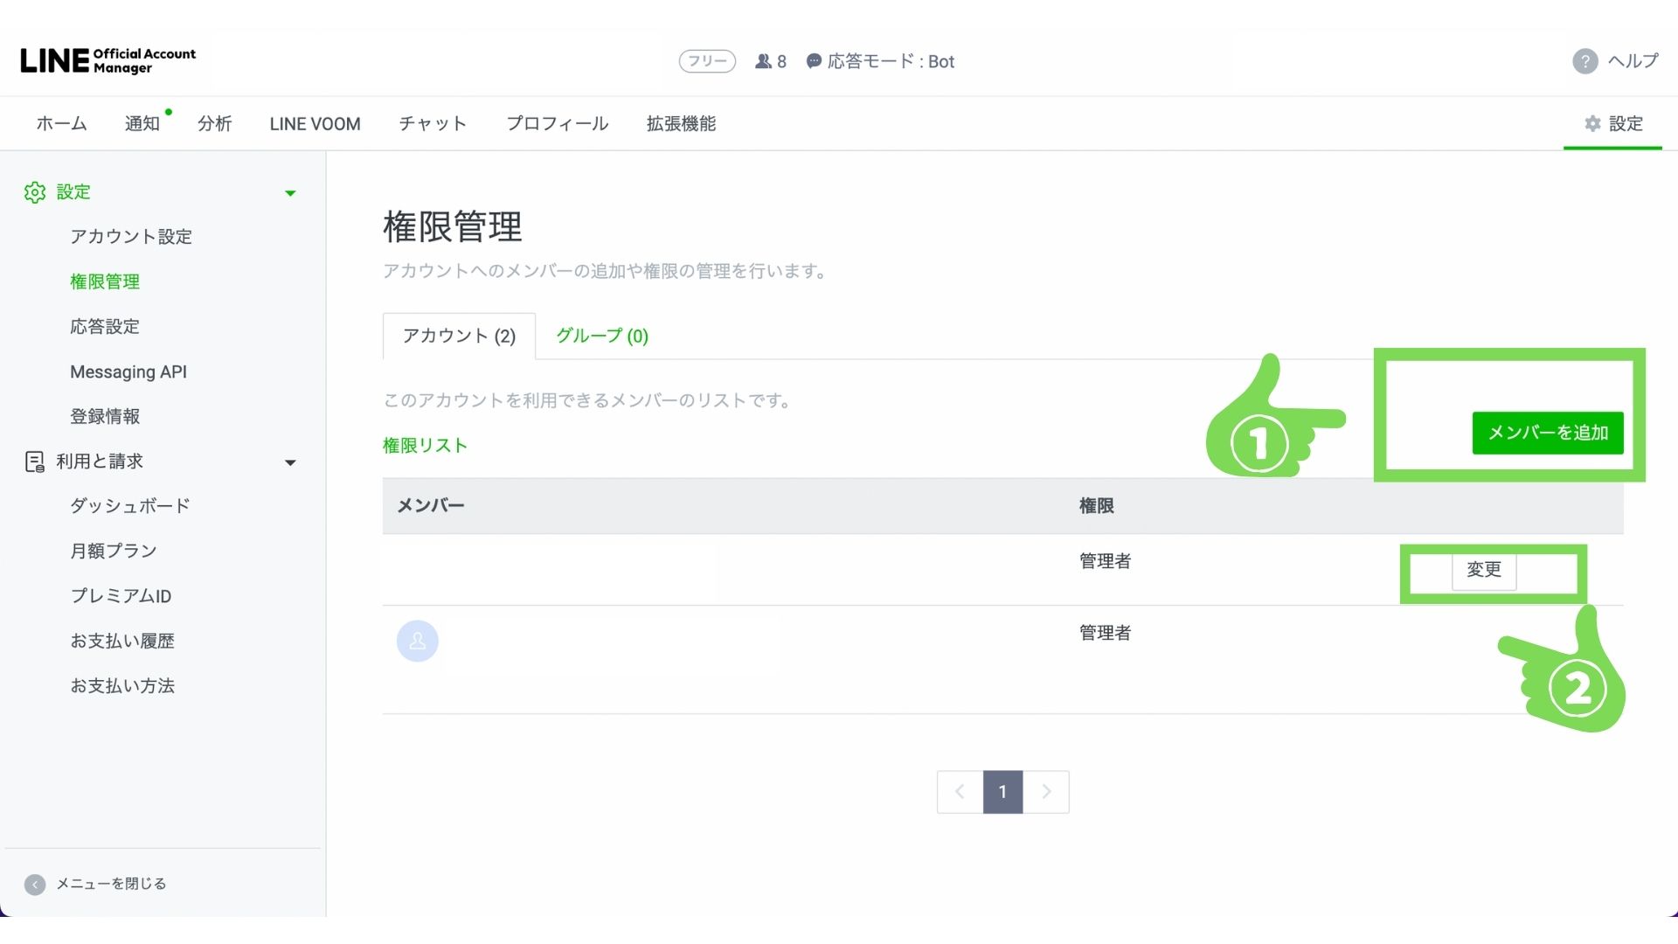Click the member avatar icon in second row
The height and width of the screenshot is (944, 1678).
pos(418,641)
